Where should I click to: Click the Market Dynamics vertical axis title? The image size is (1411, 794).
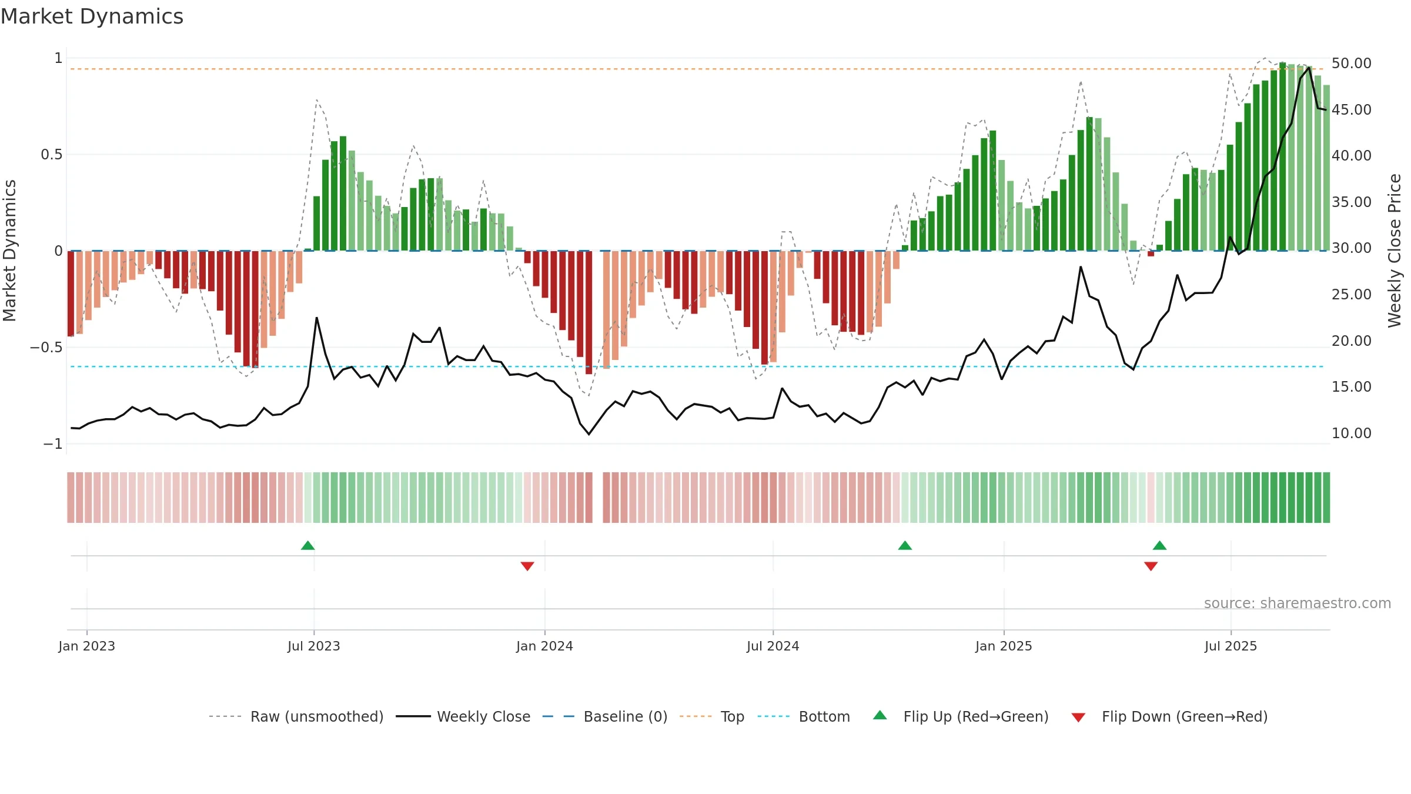click(9, 251)
